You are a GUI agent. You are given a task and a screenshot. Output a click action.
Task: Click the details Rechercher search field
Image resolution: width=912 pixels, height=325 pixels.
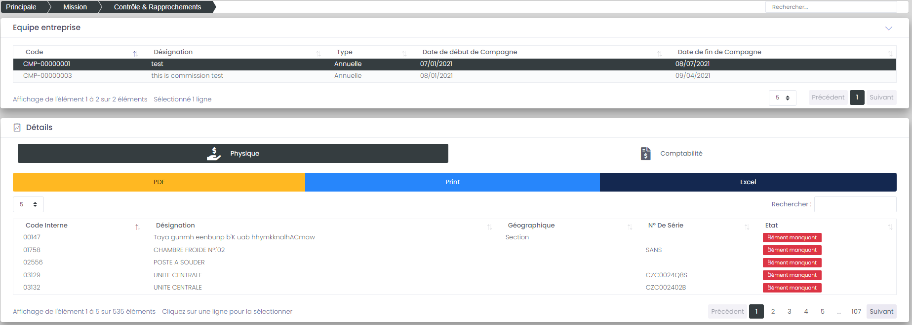tap(855, 204)
